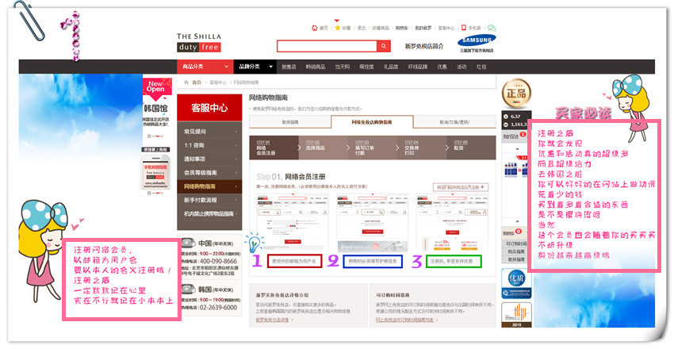This screenshot has height=349, width=674.
Task: Switch to the 取货指南 tab
Action: pyautogui.click(x=290, y=122)
